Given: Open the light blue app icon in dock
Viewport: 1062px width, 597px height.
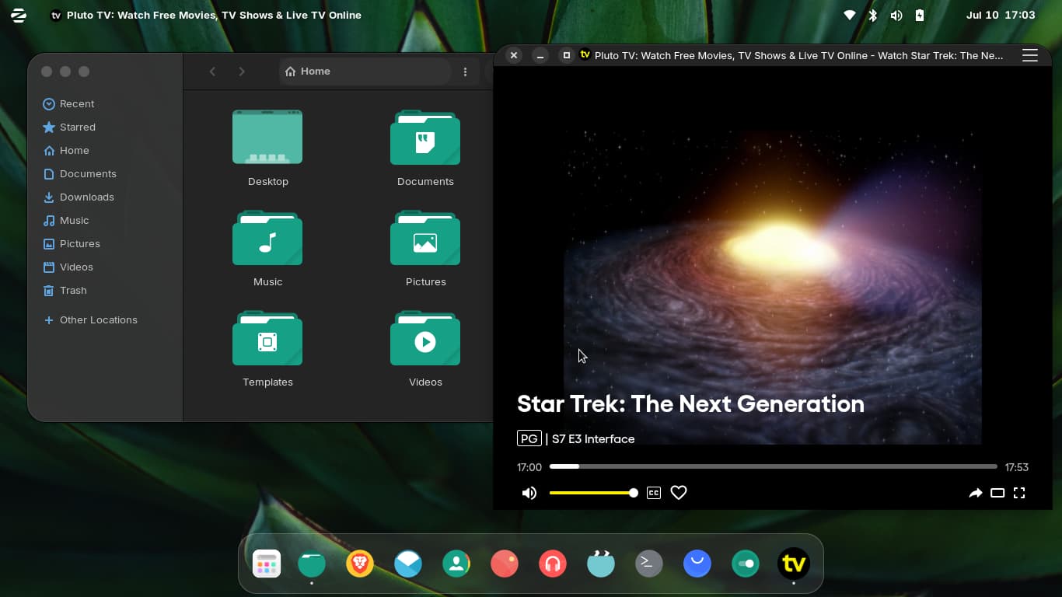Looking at the screenshot, I should click(601, 564).
